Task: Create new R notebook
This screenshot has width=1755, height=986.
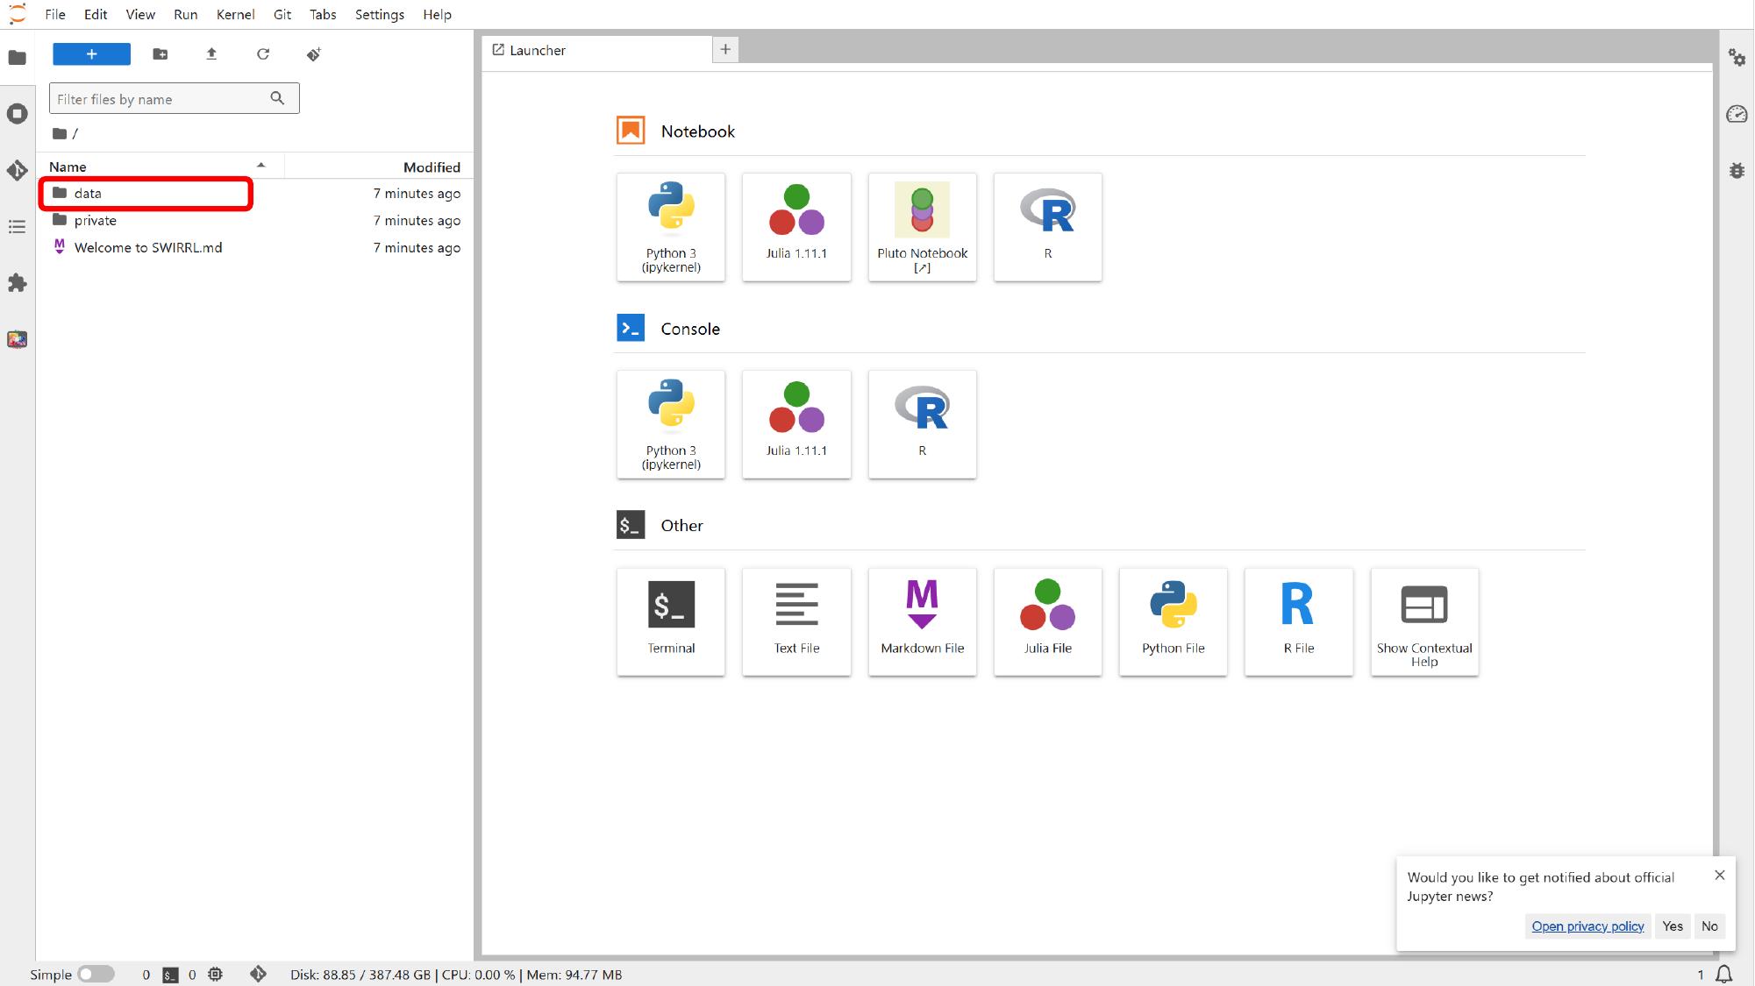Action: (x=1047, y=227)
